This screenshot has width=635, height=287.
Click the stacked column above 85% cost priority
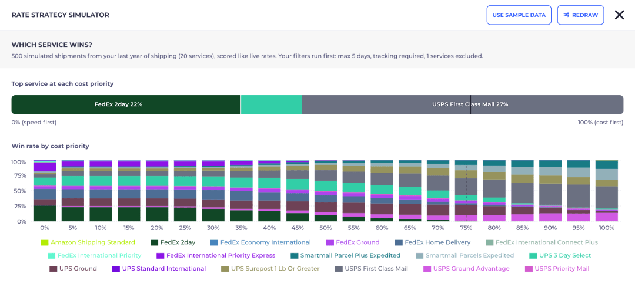point(522,191)
